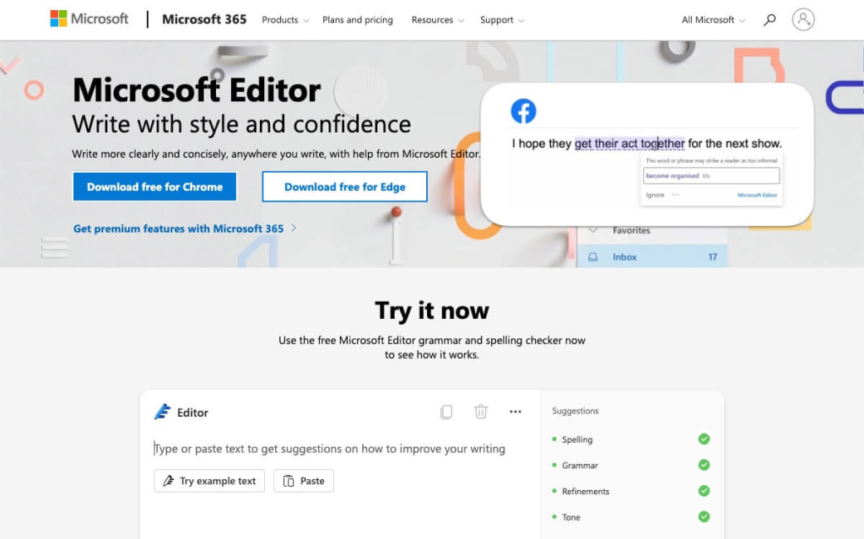Open the three-dots more options menu
Image resolution: width=864 pixels, height=539 pixels.
click(x=516, y=412)
